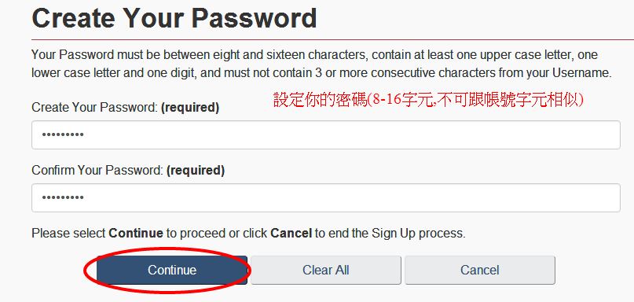Click masked dots in confirm password field
Viewport: 634px width, 302px height.
[63, 197]
